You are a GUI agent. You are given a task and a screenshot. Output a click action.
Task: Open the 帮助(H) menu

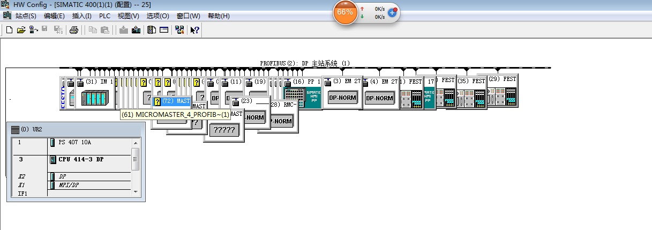(x=218, y=16)
